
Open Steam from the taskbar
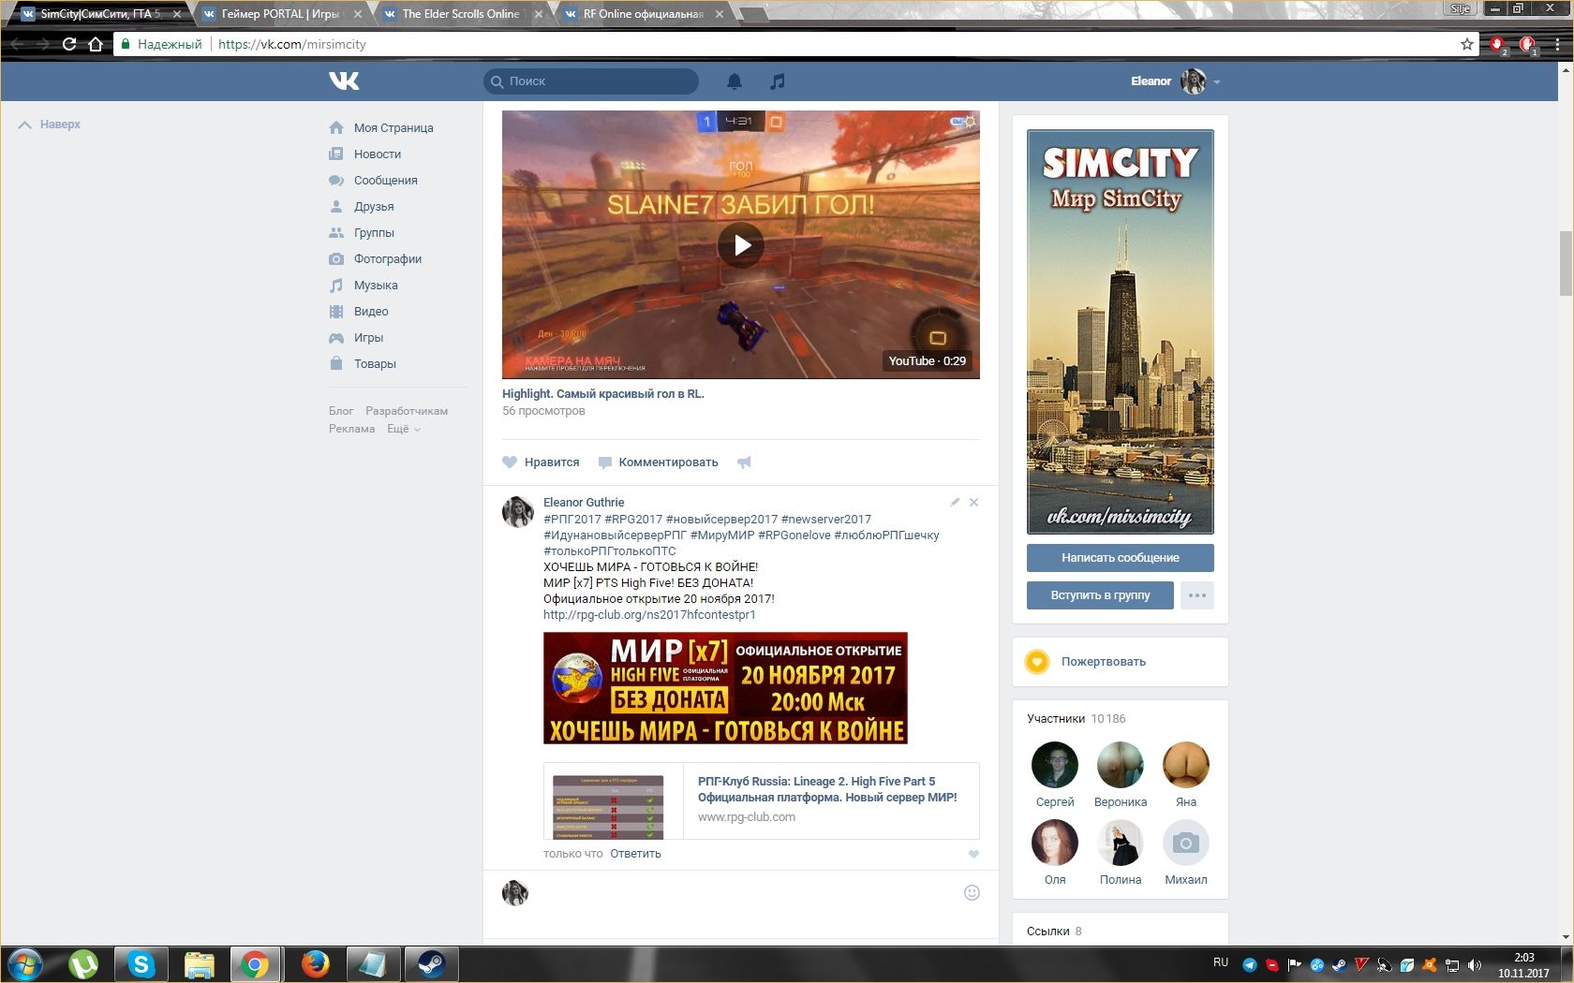[x=431, y=964]
